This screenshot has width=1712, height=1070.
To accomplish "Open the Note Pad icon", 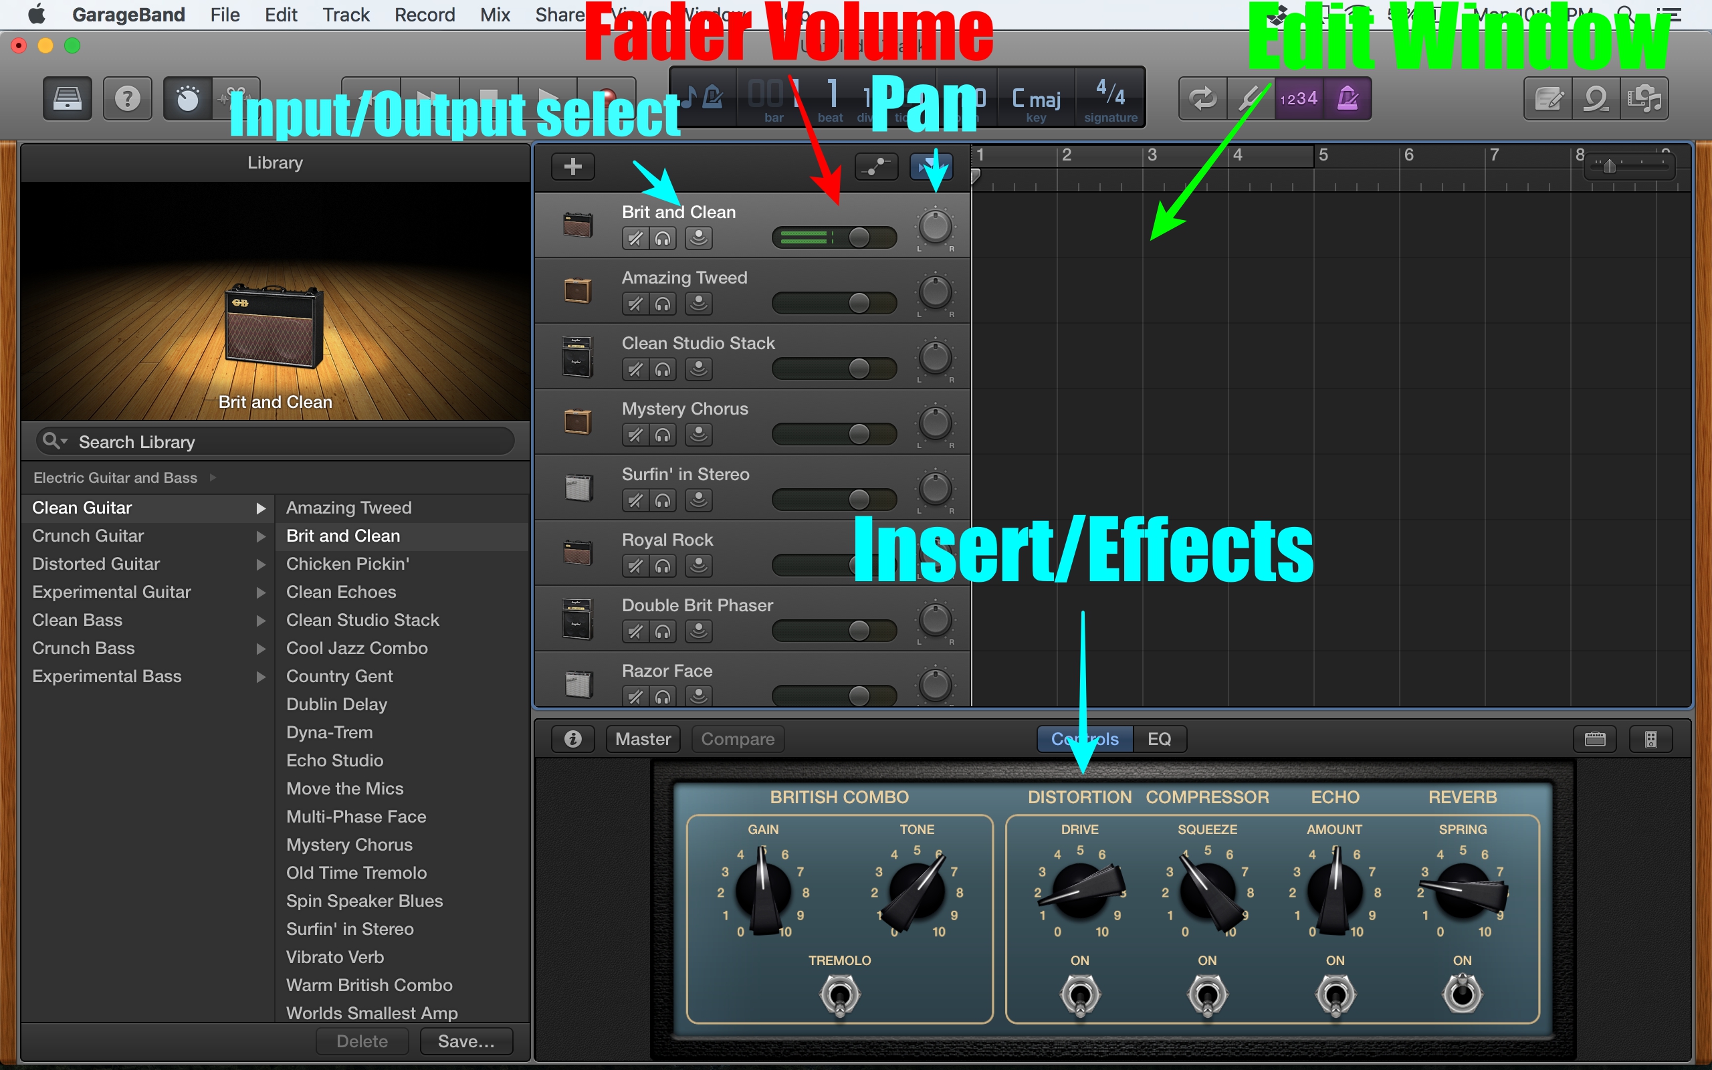I will tap(1548, 98).
